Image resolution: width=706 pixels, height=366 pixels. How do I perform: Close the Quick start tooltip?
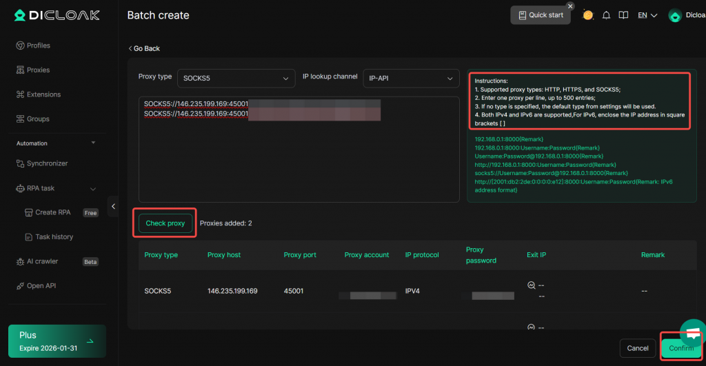point(570,6)
